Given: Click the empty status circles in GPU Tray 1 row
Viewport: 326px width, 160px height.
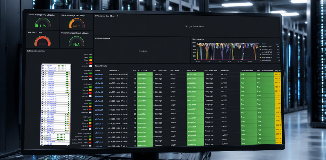Looking at the screenshot, I should (x=67, y=133).
